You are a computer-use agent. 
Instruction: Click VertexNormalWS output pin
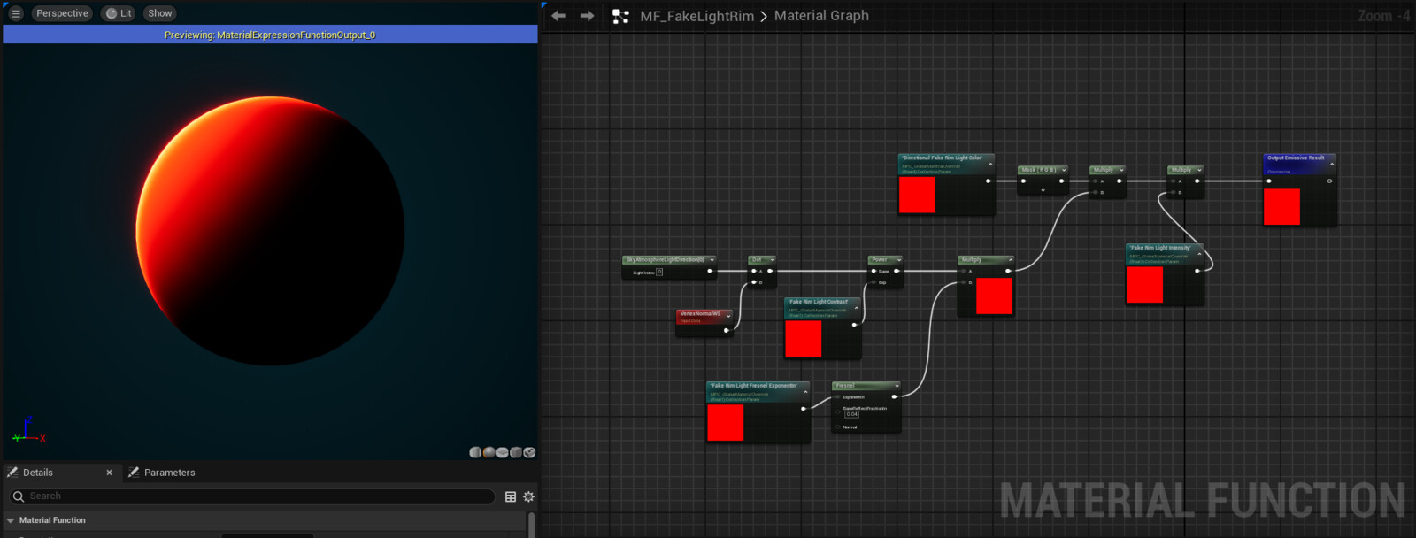727,330
